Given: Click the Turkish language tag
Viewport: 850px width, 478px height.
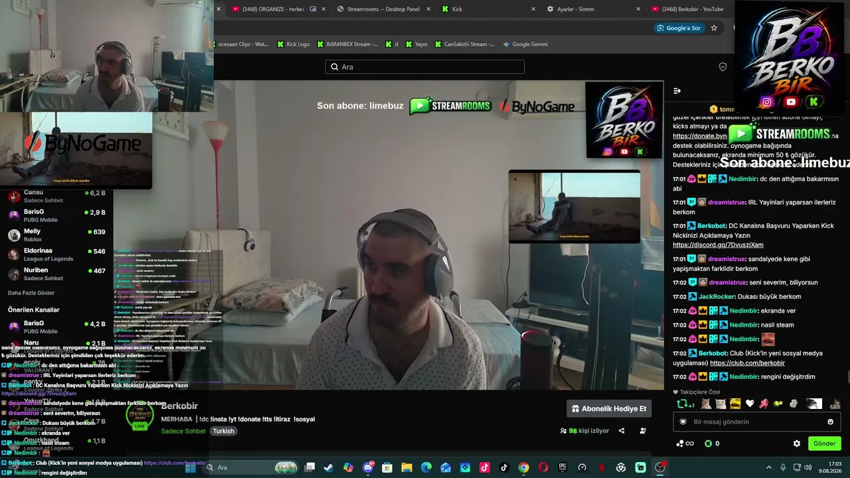Looking at the screenshot, I should [x=224, y=431].
